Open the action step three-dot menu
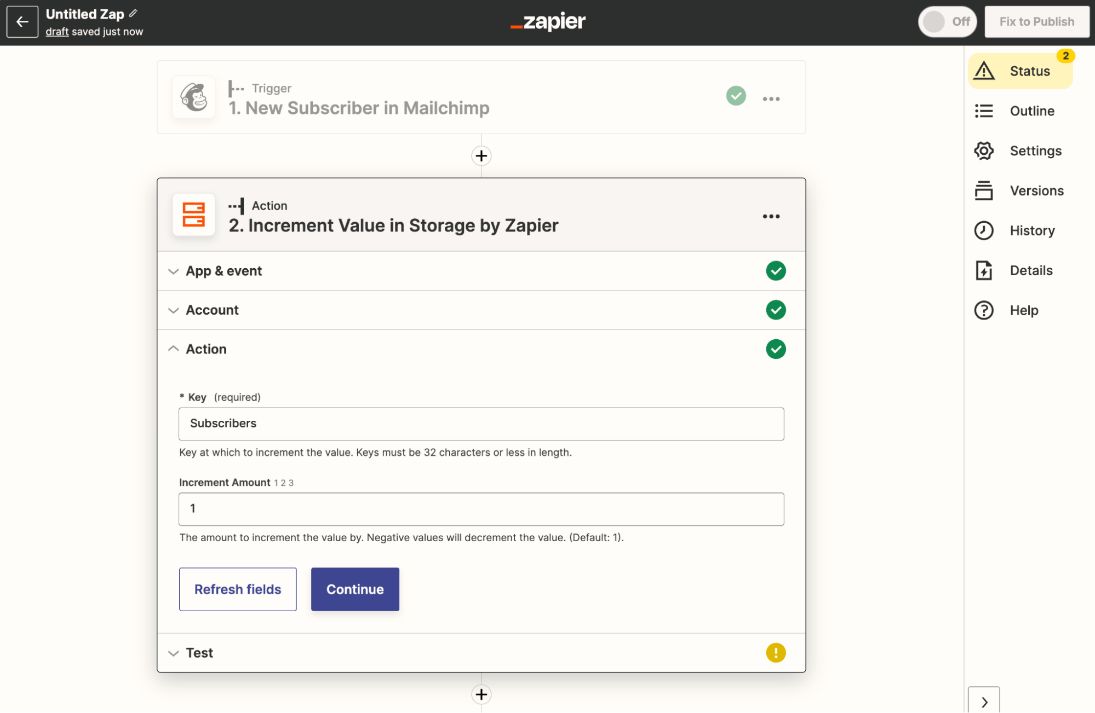 click(x=771, y=217)
